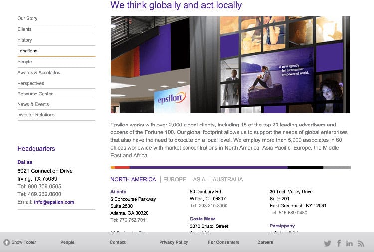The width and height of the screenshot is (374, 252).
Task: Click the Atlanta office heading
Action: pos(118,192)
